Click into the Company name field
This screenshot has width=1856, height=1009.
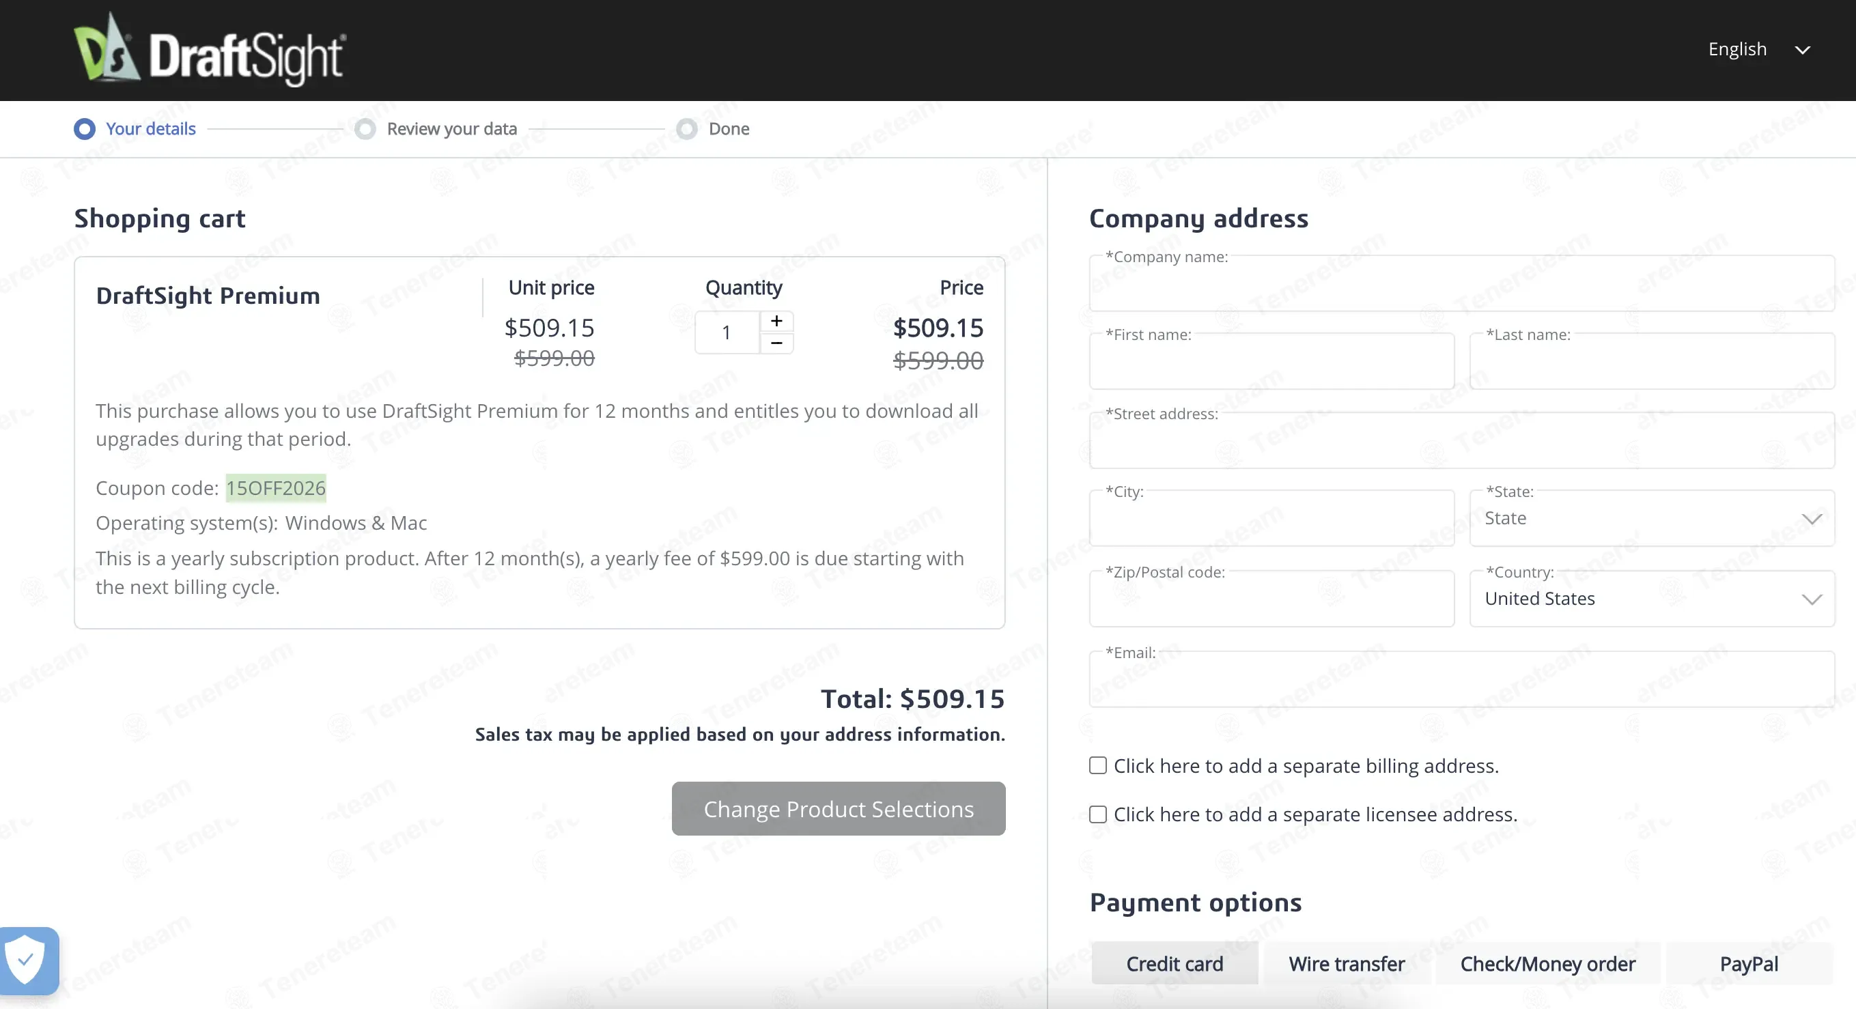pos(1462,284)
